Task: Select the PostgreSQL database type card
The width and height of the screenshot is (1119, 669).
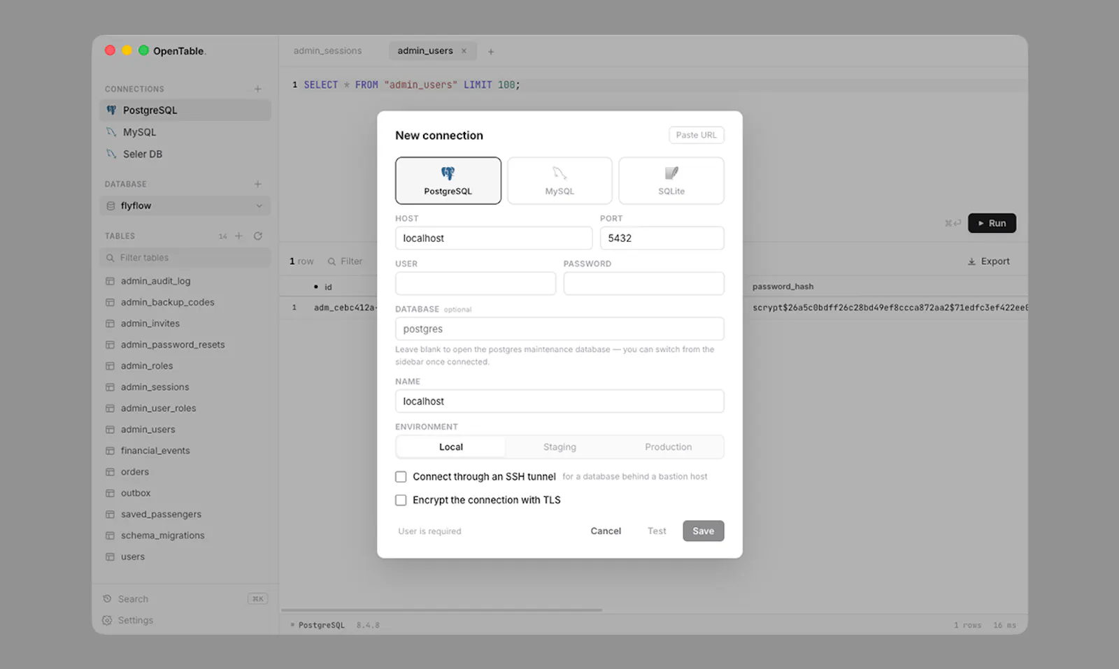Action: tap(448, 180)
